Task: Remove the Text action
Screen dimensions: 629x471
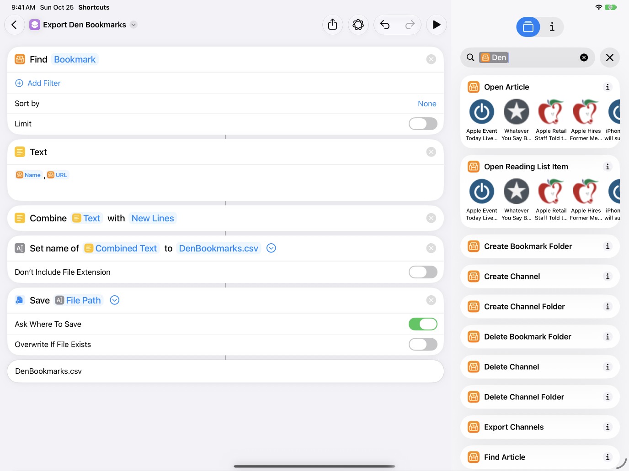Action: coord(431,152)
